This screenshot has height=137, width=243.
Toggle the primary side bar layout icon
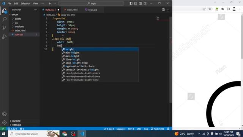click(x=131, y=3)
